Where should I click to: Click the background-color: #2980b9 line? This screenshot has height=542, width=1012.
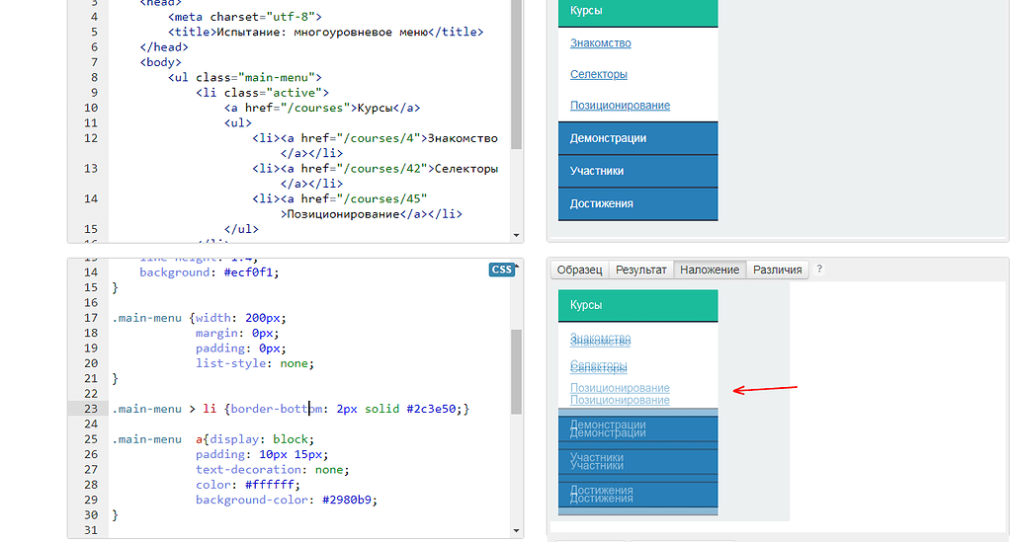coord(287,501)
